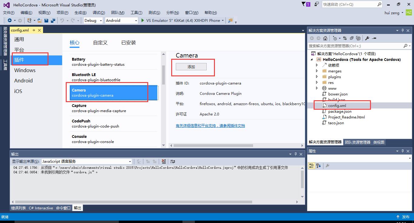
Task: Open the 调试(D) menu
Action: pos(99,12)
